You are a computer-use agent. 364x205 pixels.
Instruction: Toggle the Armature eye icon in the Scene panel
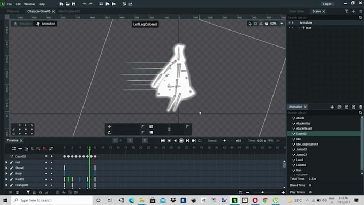click(x=289, y=23)
